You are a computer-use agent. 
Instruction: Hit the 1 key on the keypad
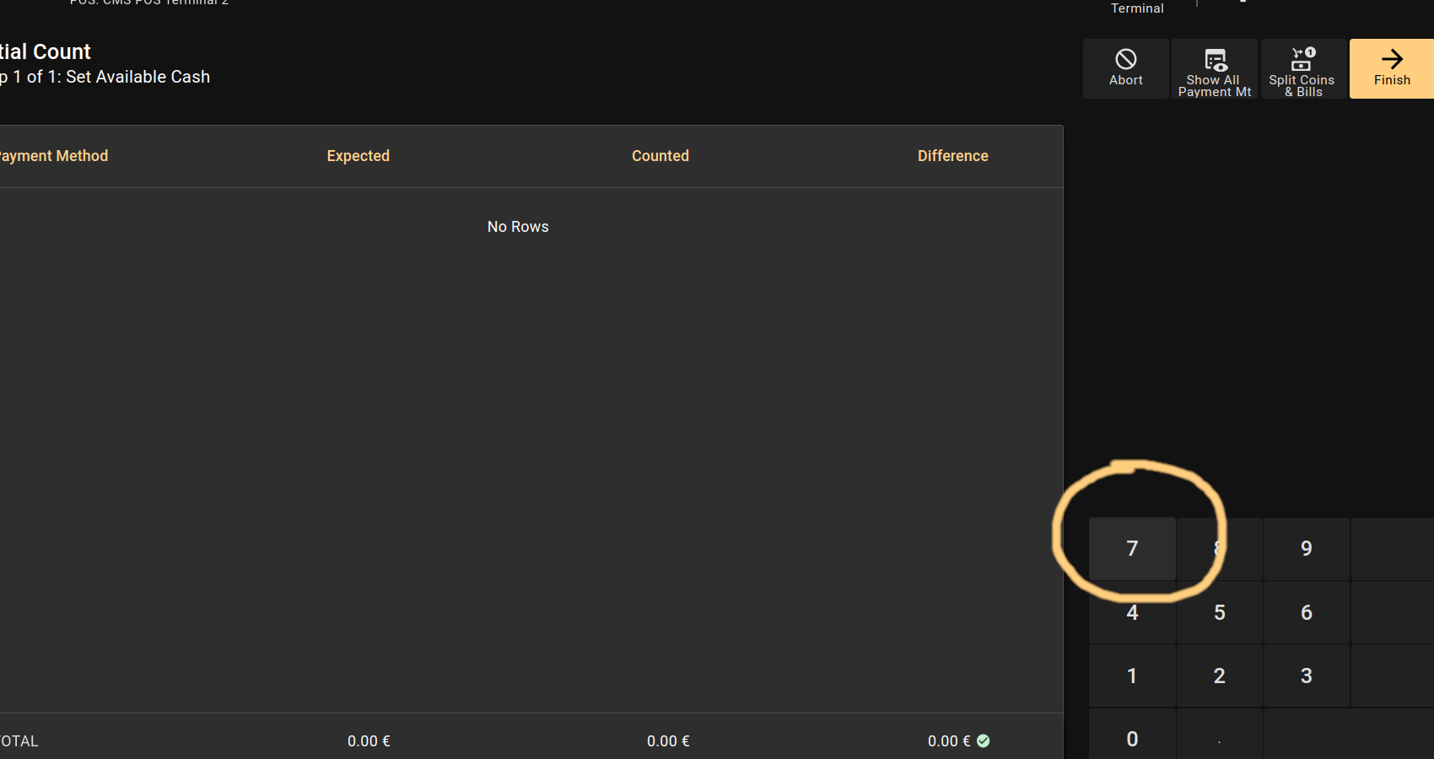coord(1132,676)
